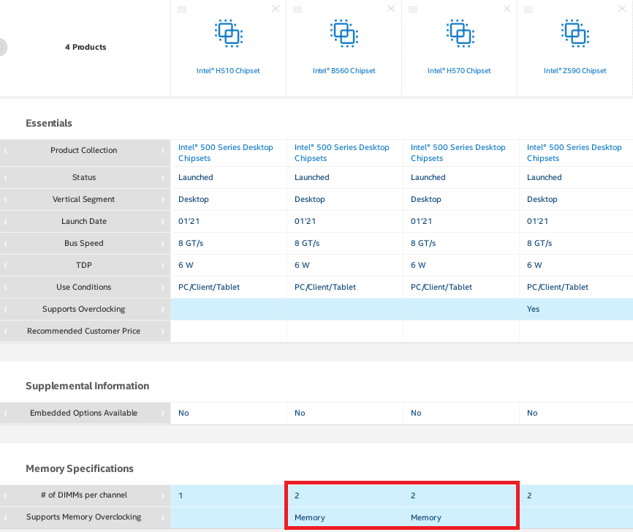This screenshot has width=633, height=532.
Task: Click left chevron on Launch Date row
Action: point(6,221)
